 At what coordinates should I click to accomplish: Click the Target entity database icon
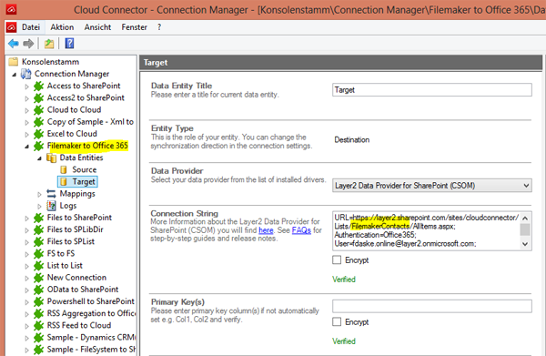(64, 181)
